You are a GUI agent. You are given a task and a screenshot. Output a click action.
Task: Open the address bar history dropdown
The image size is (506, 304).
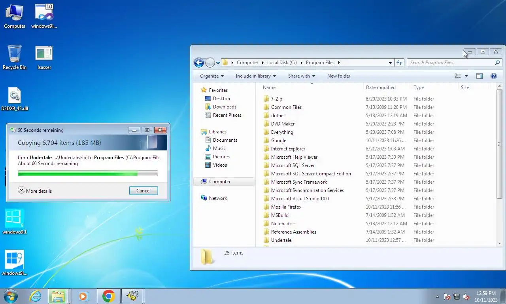390,63
